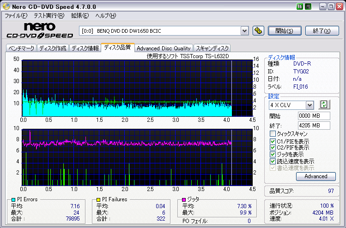The height and width of the screenshot is (228, 346).
Task: Open the テスト実行(R) menu
Action: (49, 16)
